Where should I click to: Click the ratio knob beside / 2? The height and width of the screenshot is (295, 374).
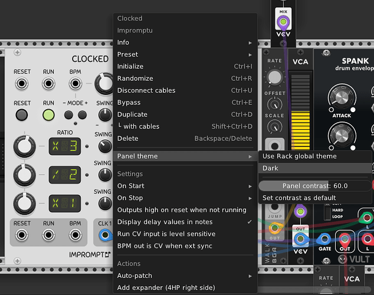coord(24,175)
